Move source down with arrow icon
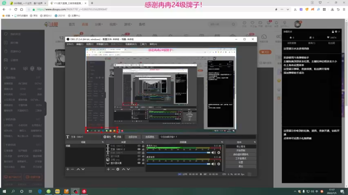348x195 pixels. click(x=128, y=169)
